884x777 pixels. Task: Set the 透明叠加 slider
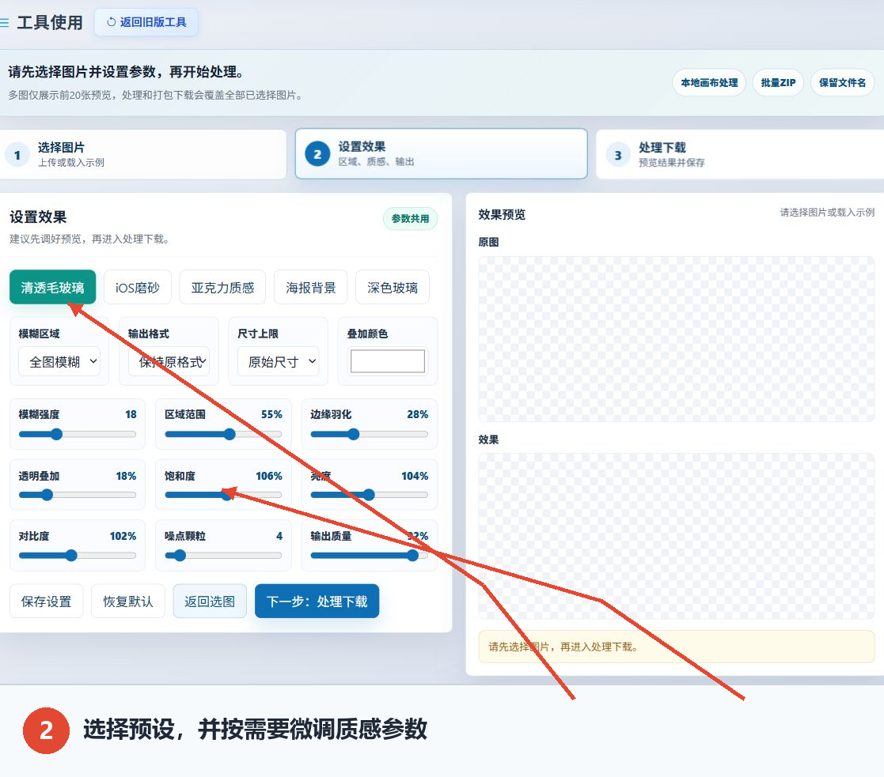pyautogui.click(x=78, y=495)
